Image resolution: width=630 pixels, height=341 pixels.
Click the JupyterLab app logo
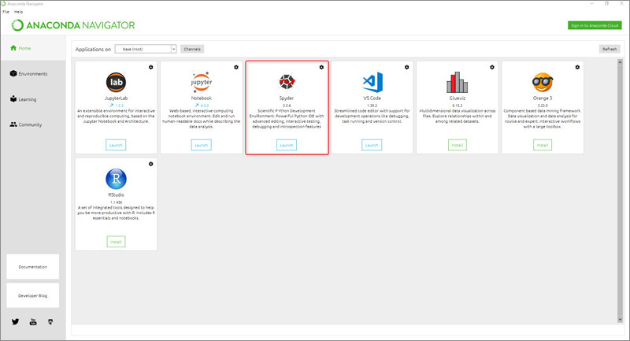116,83
